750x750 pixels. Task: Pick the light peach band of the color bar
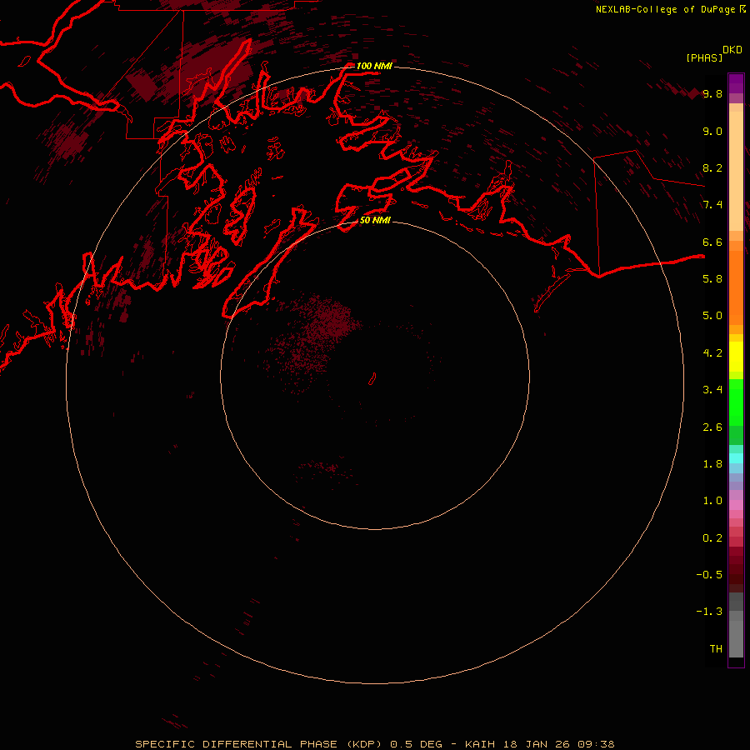(x=736, y=171)
